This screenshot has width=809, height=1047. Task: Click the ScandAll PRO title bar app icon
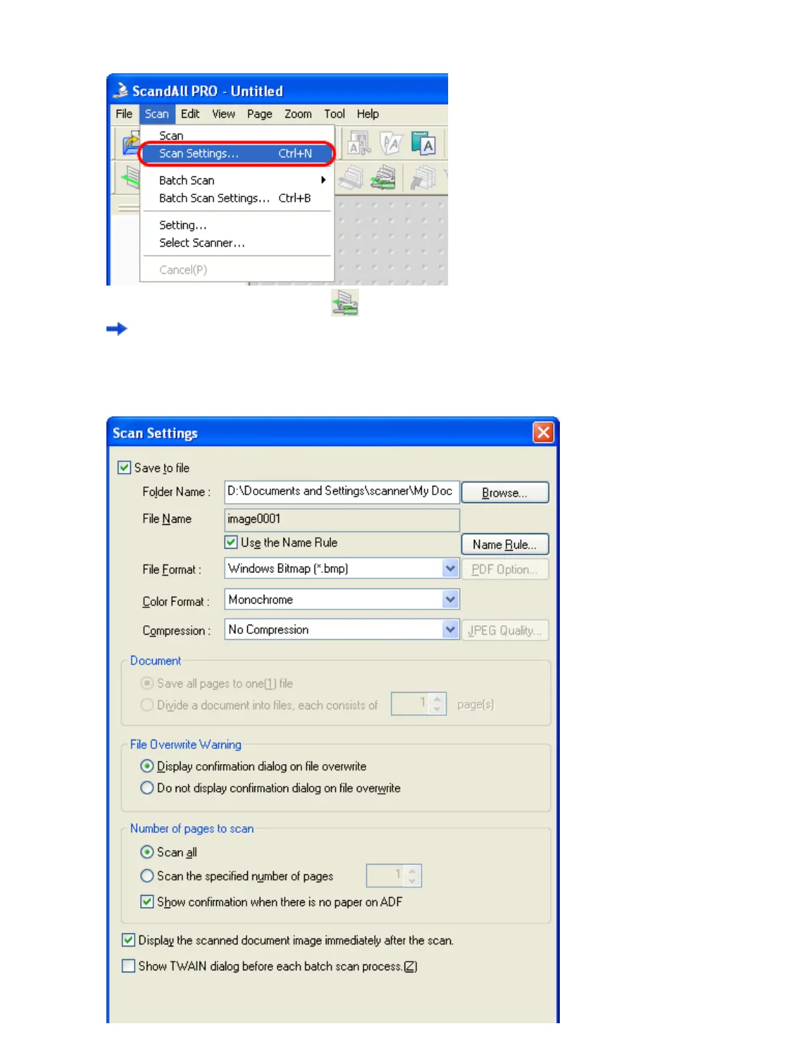point(121,90)
